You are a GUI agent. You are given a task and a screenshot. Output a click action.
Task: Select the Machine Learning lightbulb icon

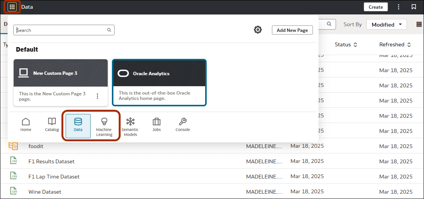104,126
